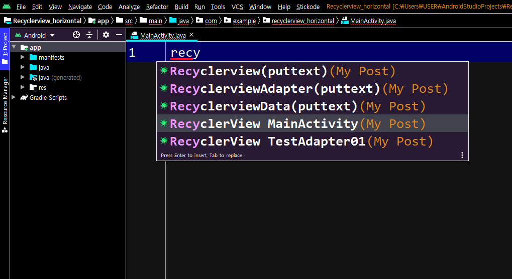The image size is (512, 279).
Task: Select the java (generated) row
Action: 68,78
